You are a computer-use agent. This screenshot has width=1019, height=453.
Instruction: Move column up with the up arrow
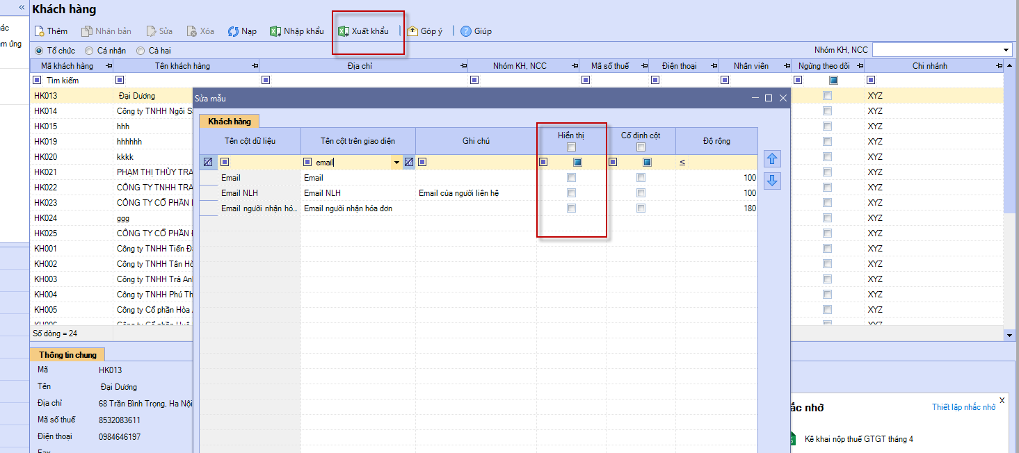coord(772,159)
